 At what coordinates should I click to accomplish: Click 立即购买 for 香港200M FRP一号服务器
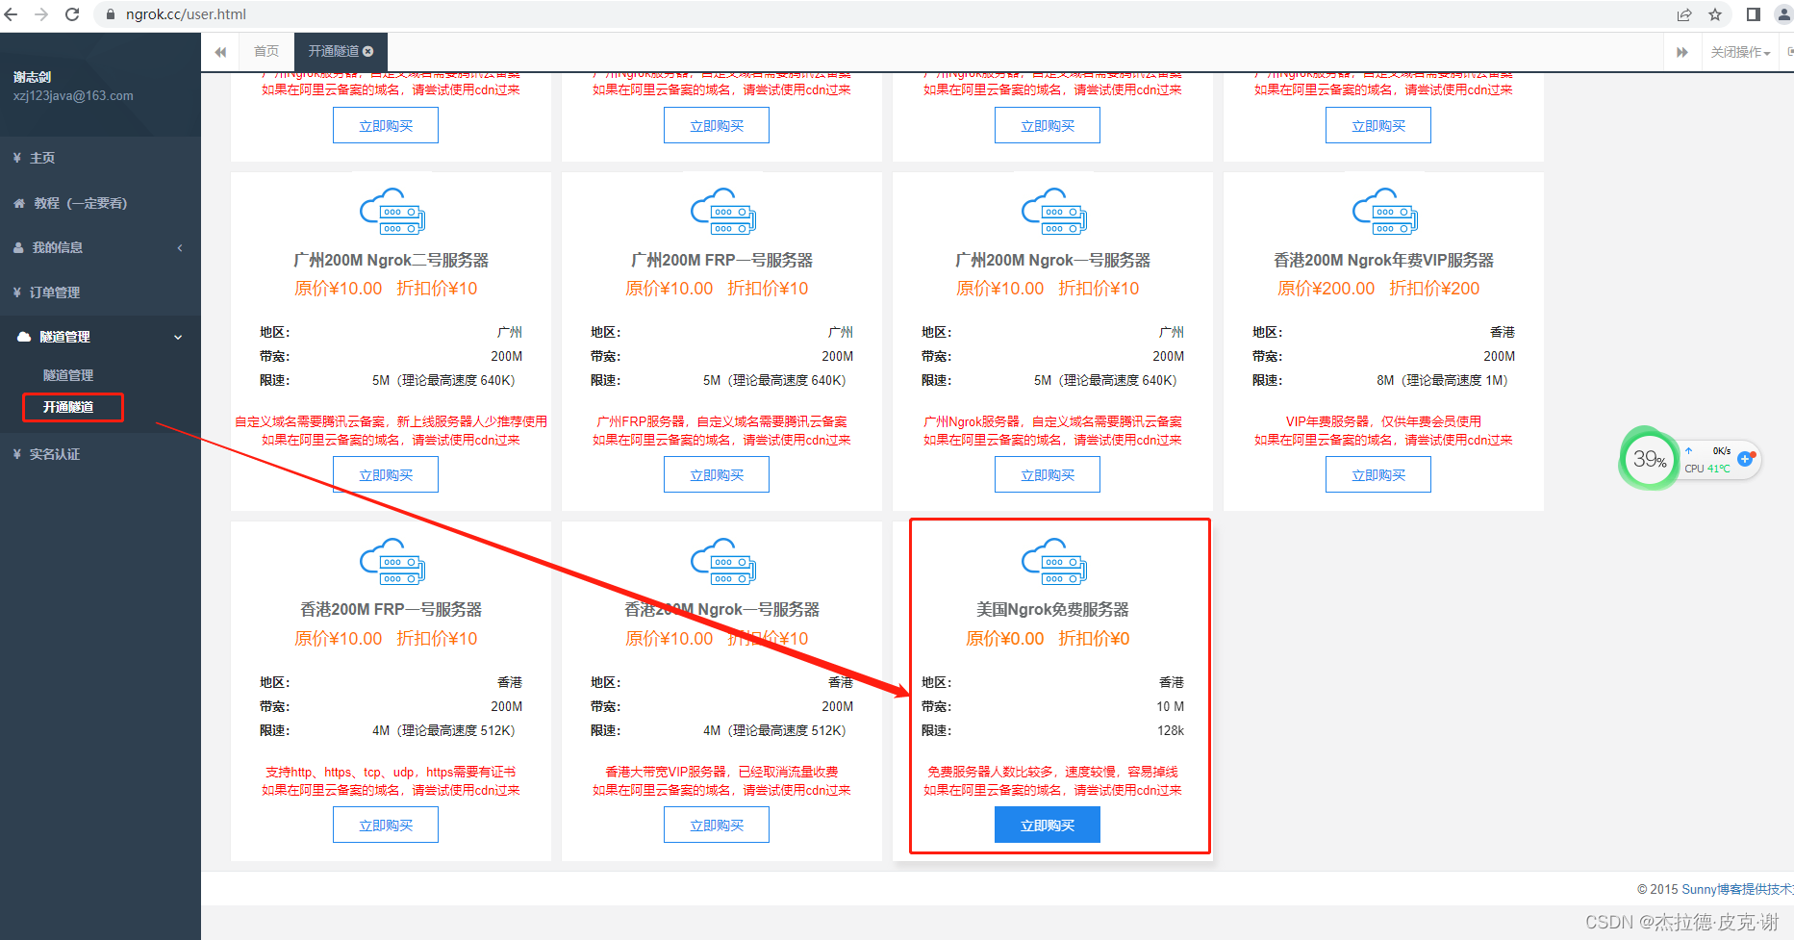pyautogui.click(x=386, y=825)
